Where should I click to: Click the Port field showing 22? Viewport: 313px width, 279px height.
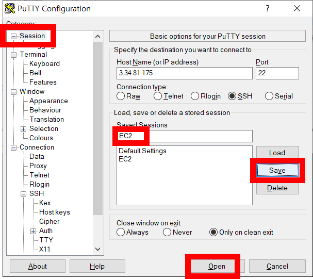[x=277, y=73]
